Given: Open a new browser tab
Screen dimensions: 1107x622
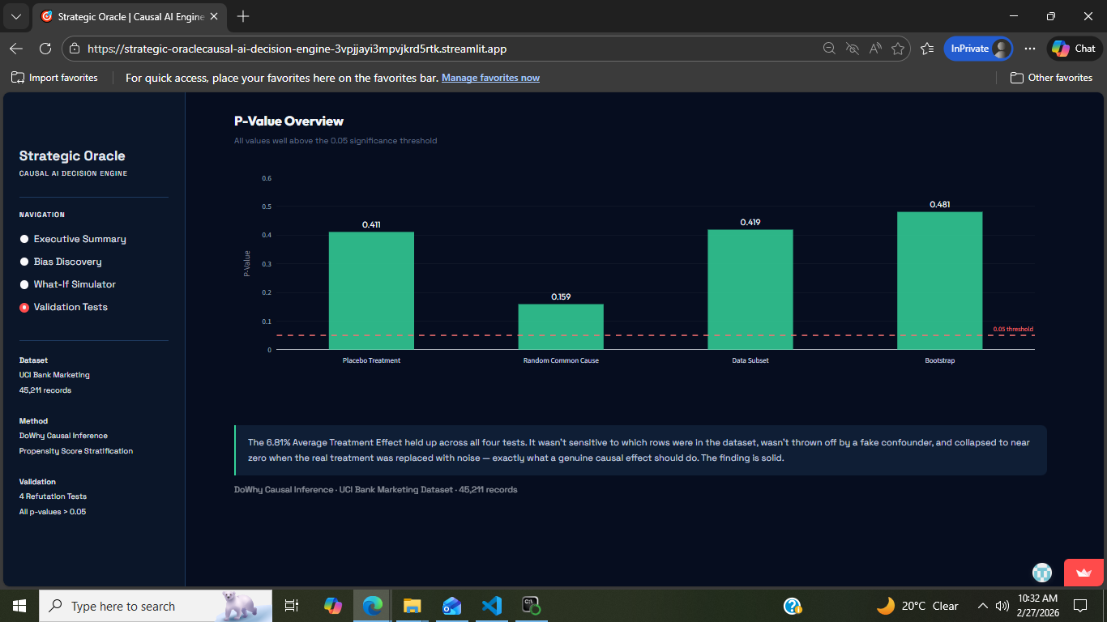Looking at the screenshot, I should [243, 16].
